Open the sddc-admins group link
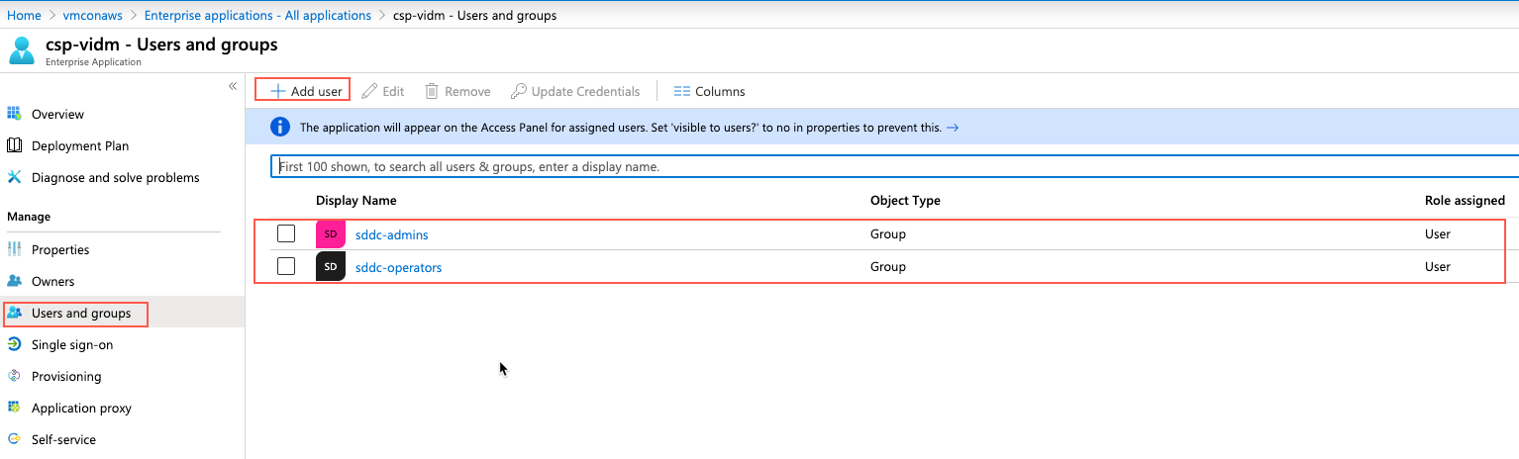 click(391, 234)
